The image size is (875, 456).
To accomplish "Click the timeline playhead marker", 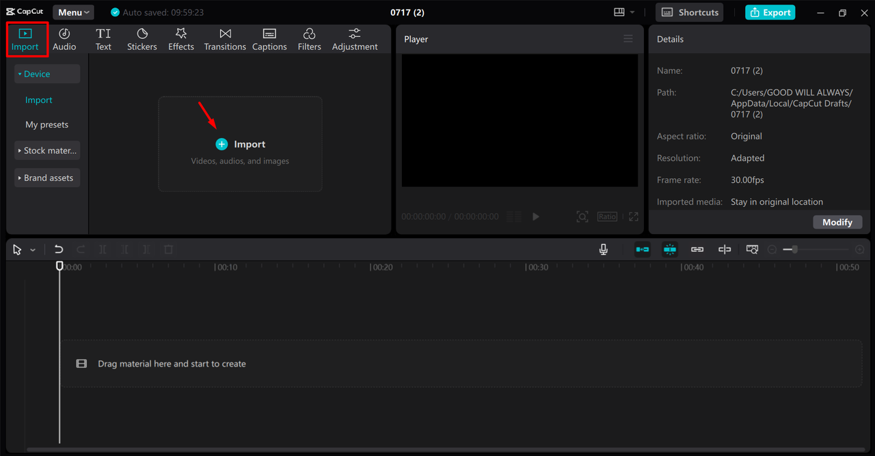I will (59, 266).
